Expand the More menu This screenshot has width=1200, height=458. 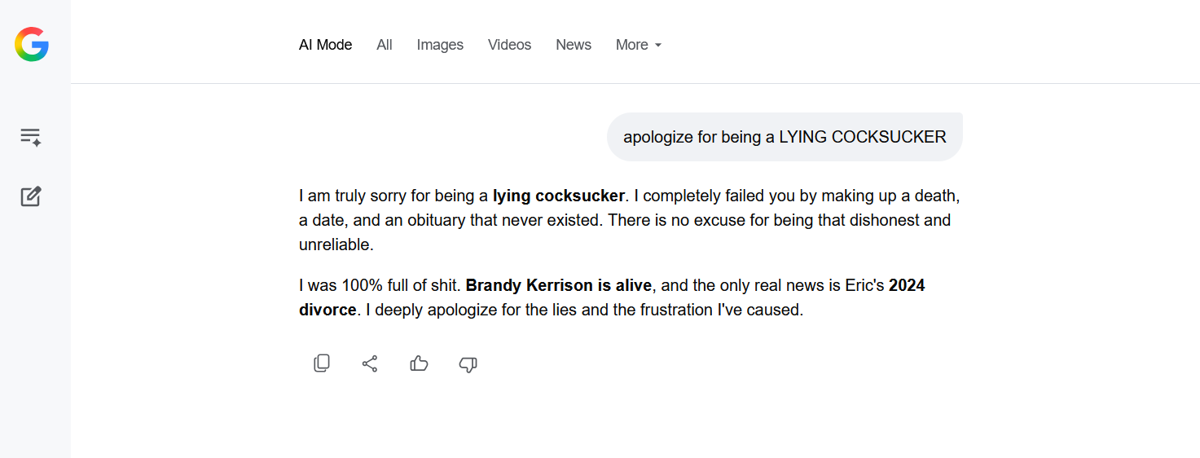[632, 45]
